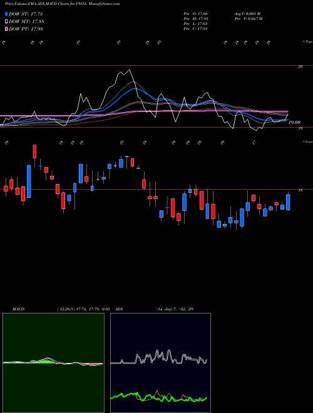Click the 'Pre C: 17.91' value
The height and width of the screenshot is (413, 313).
(196, 29)
